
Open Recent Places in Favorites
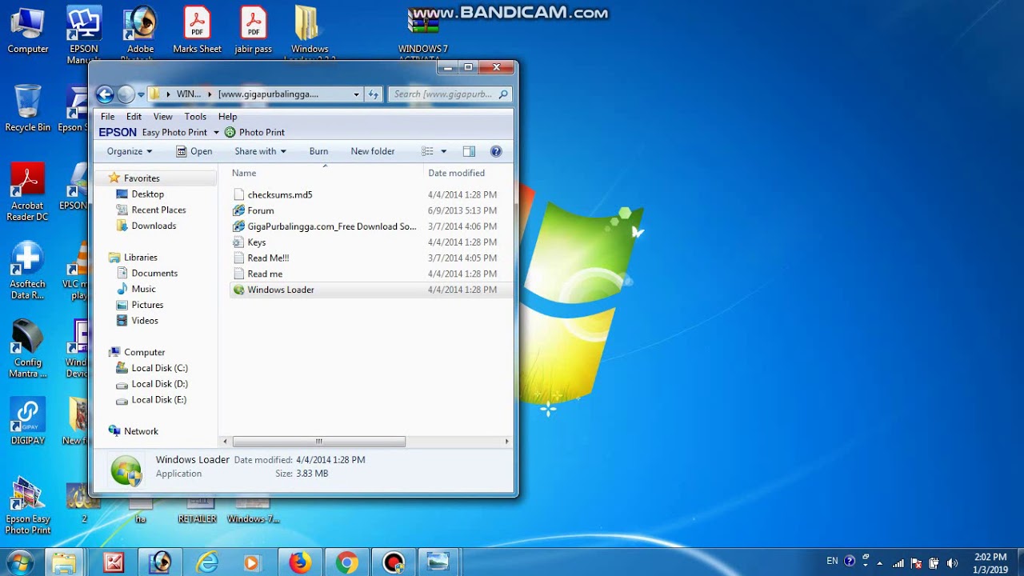point(158,210)
